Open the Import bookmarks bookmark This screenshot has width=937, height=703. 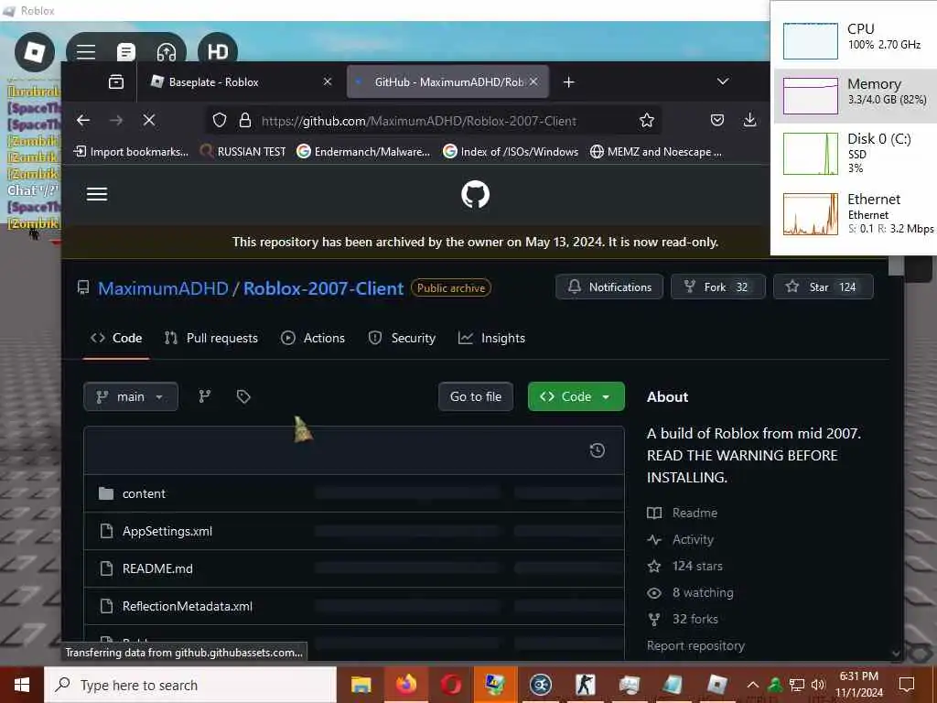click(x=131, y=152)
